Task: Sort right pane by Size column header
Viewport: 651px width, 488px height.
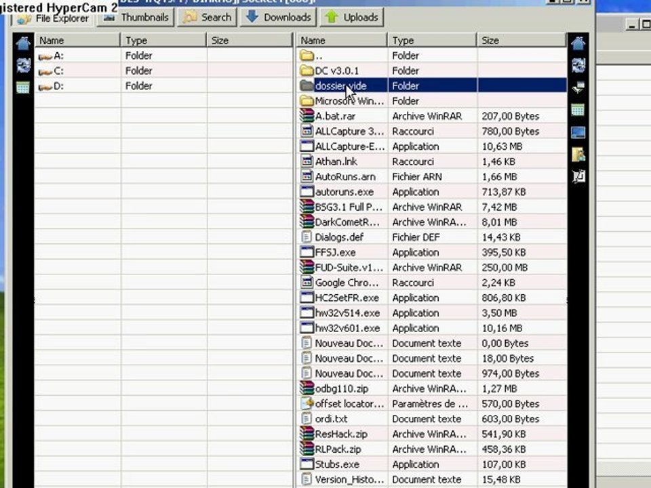Action: pyautogui.click(x=521, y=40)
